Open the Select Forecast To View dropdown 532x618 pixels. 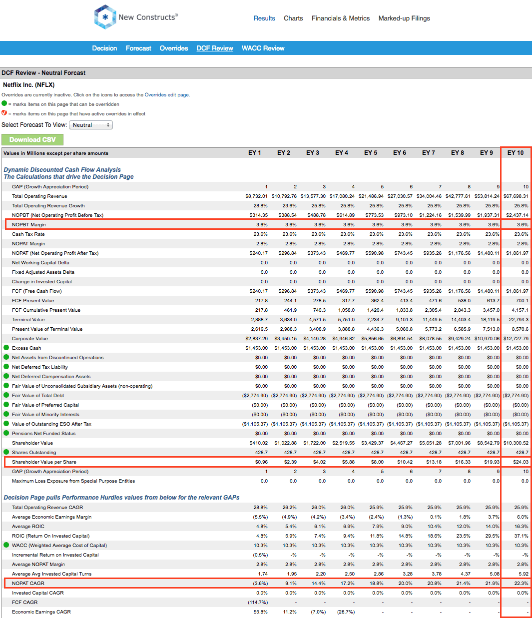pyautogui.click(x=91, y=125)
